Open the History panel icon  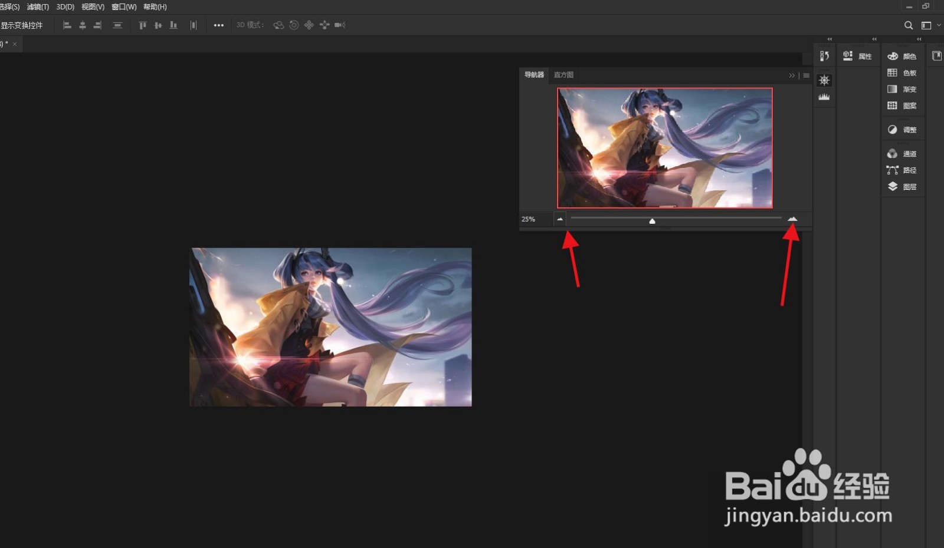point(824,56)
